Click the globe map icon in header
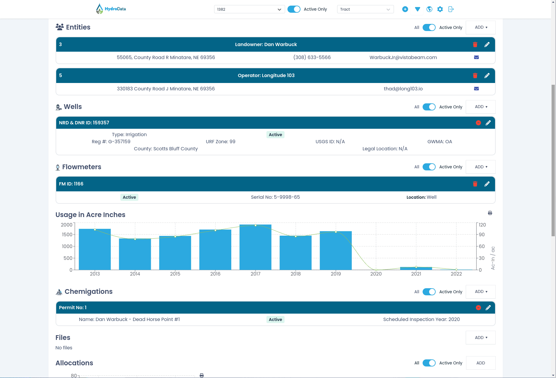Screen dimensions: 556x378 [x=429, y=9]
